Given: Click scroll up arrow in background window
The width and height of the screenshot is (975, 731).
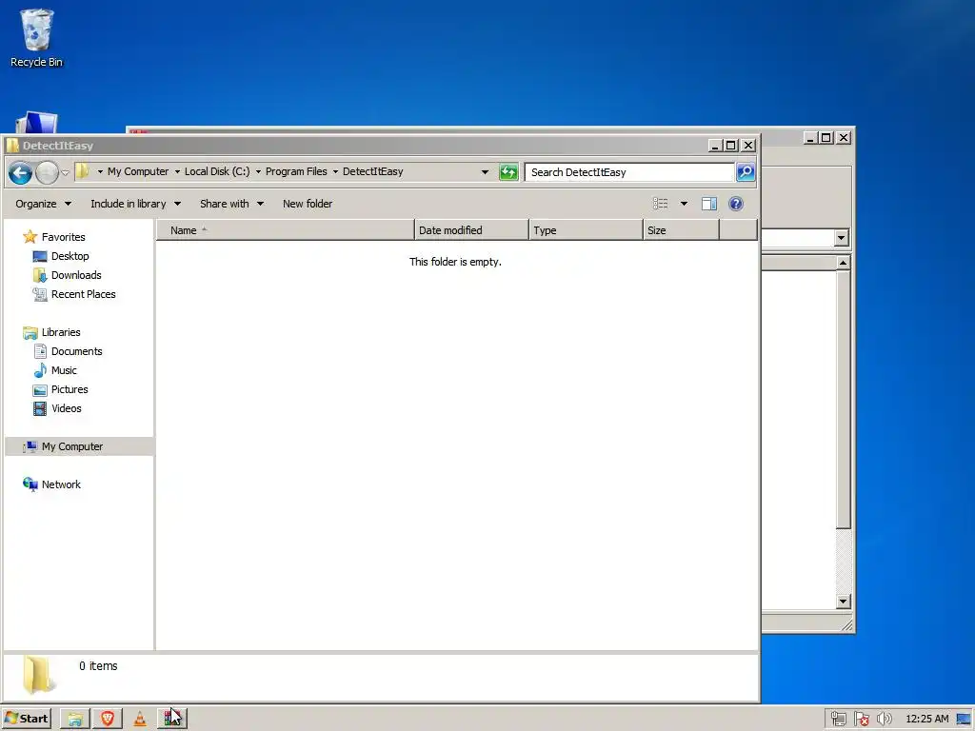Looking at the screenshot, I should [x=844, y=263].
